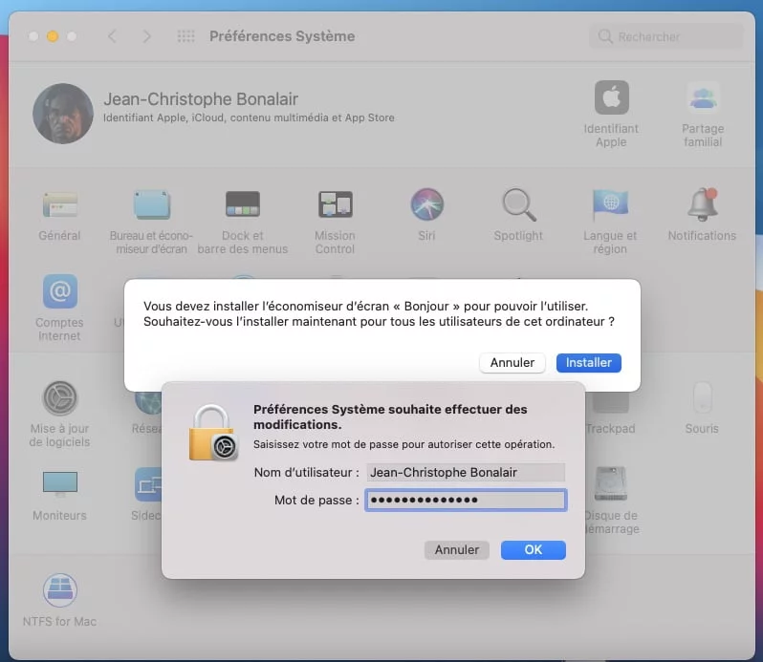Focus the Mot de passe field

[466, 500]
